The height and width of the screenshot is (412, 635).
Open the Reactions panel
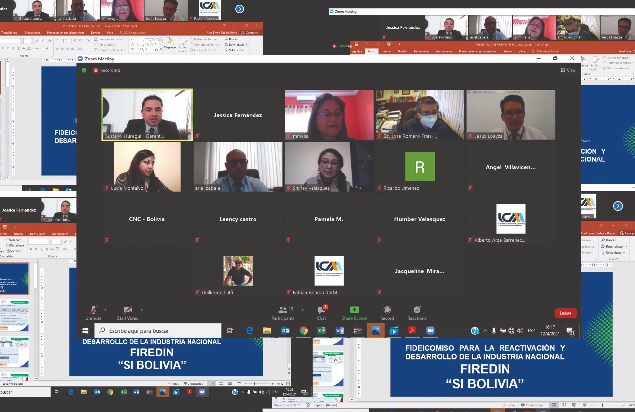click(x=416, y=312)
